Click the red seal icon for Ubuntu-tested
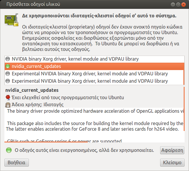Image resolution: width=189 pixels, height=171 pixels. [x=8, y=97]
